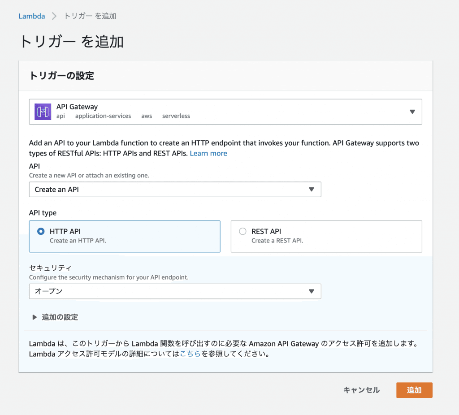Click the 'Create an HTTP API.' description text

pos(78,241)
